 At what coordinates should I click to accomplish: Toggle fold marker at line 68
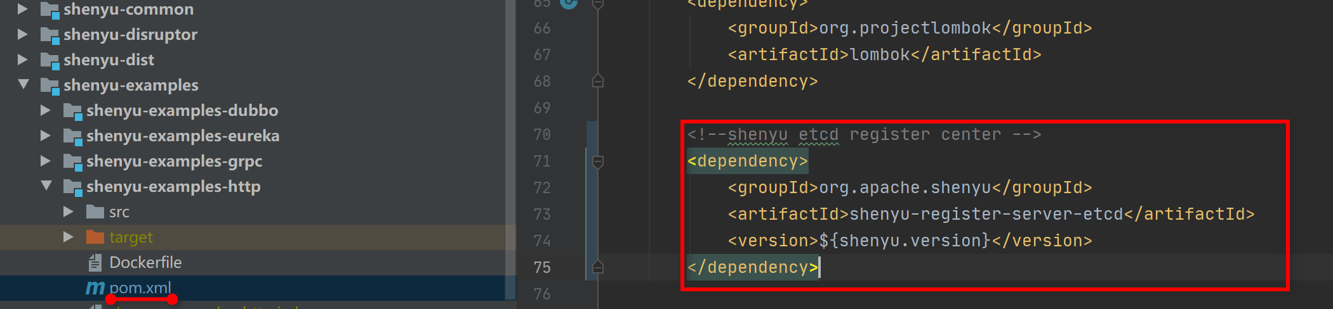click(597, 81)
